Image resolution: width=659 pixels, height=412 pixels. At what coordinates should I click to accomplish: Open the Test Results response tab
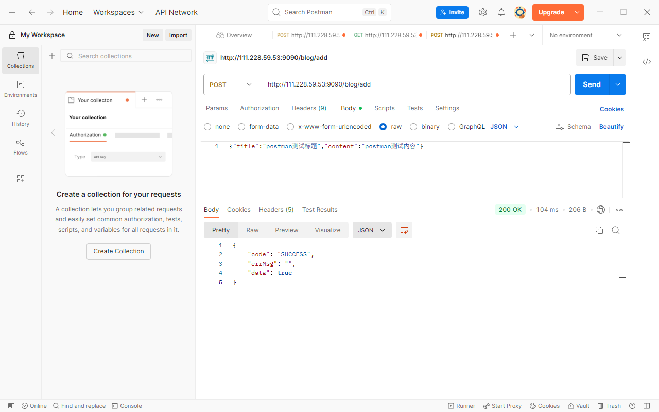pyautogui.click(x=320, y=210)
